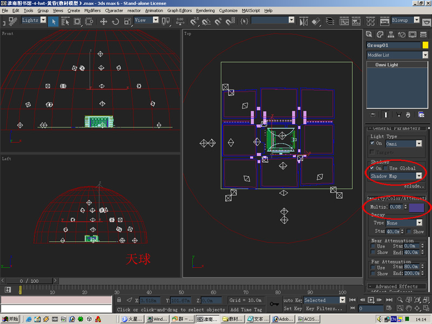The image size is (432, 324).
Task: Enable Far Attenuation Use checkbox
Action: pos(373,267)
